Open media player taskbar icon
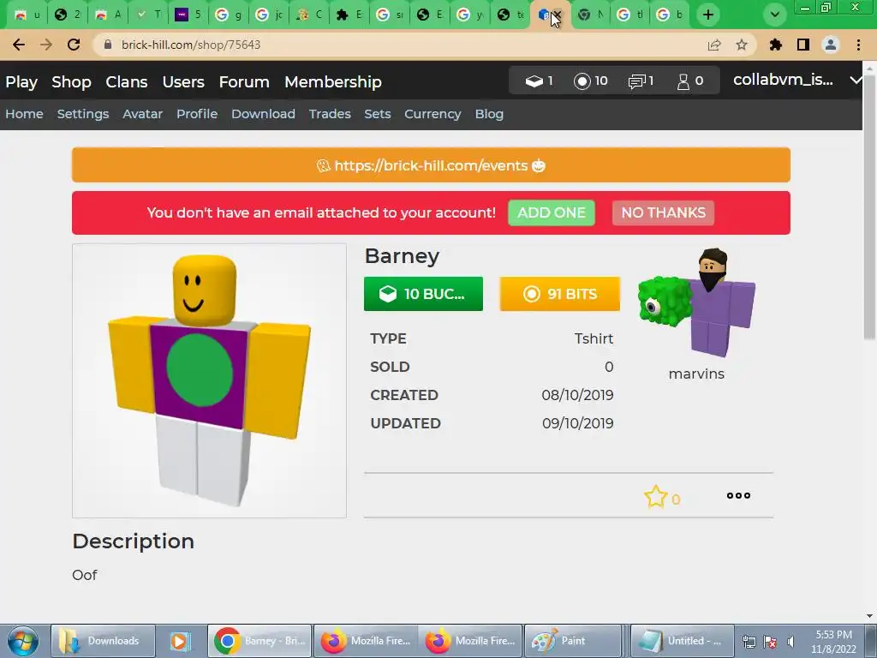Viewport: 877px width, 658px height. (x=180, y=641)
